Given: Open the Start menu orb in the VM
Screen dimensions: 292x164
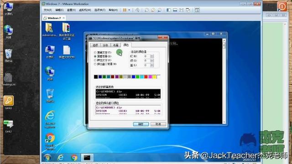Looking at the screenshot, I should [47, 158].
